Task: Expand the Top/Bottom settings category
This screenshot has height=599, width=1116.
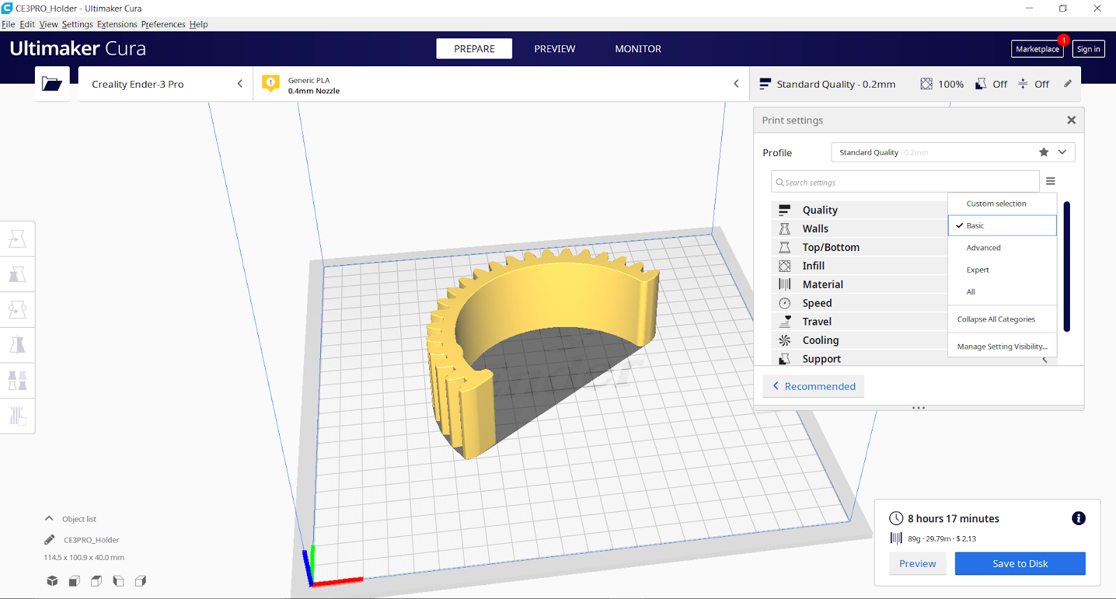Action: (859, 248)
